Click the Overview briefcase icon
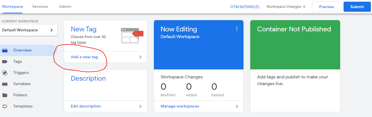The height and width of the screenshot is (117, 372). pos(5,50)
